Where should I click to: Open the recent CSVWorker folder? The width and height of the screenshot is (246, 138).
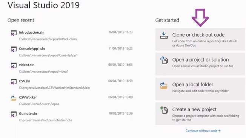pyautogui.click(x=72, y=100)
